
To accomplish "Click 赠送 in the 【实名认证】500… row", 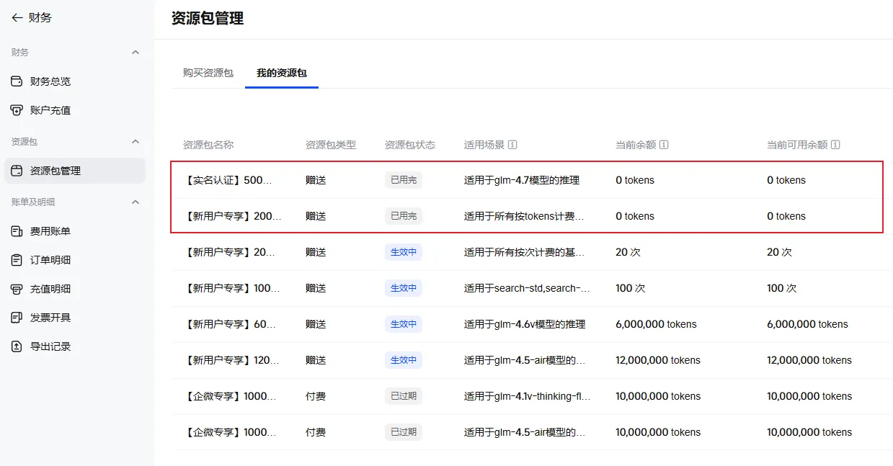I will [x=316, y=180].
